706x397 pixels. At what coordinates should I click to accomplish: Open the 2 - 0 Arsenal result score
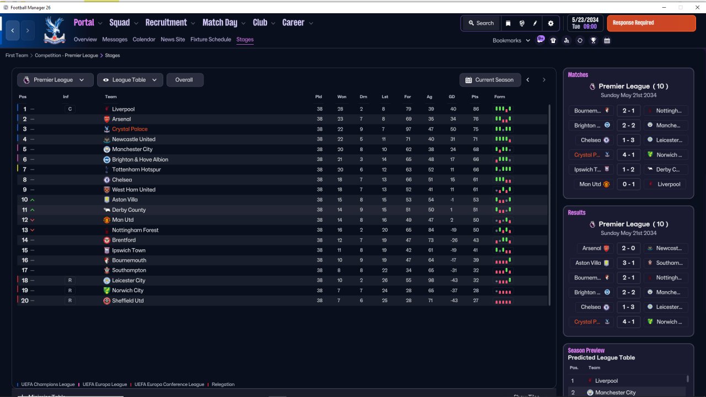point(628,248)
